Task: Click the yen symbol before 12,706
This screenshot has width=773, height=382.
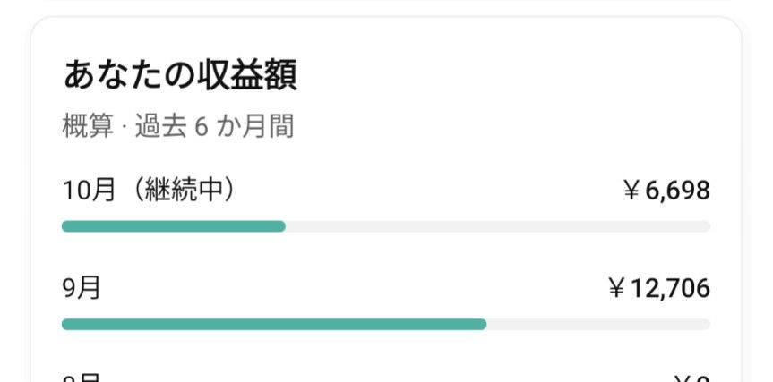Action: coord(617,288)
